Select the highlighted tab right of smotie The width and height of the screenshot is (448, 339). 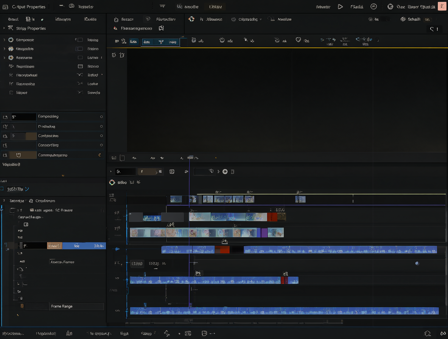[215, 6]
